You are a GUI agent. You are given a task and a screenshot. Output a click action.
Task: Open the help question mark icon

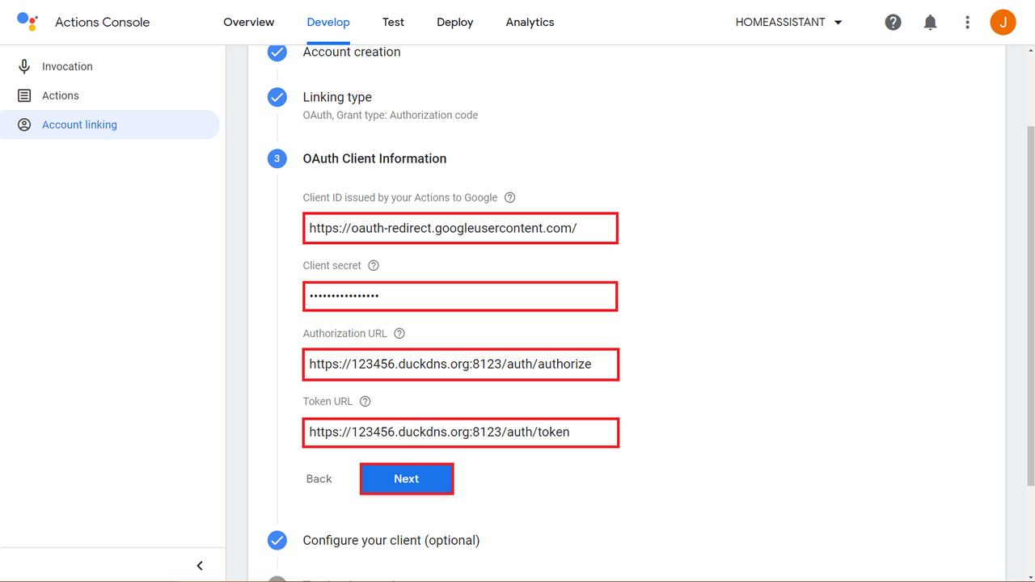pyautogui.click(x=893, y=23)
